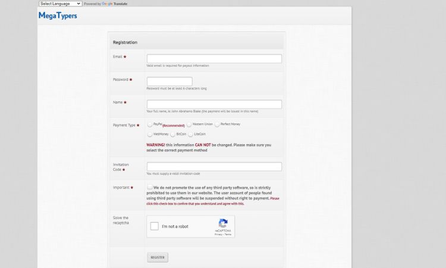Click the 'Password must be at least 6 characters' hint
Viewport: 446px width, 268px height.
click(177, 89)
